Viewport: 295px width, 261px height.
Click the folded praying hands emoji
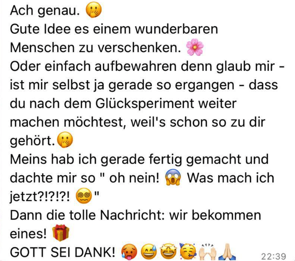227,252
